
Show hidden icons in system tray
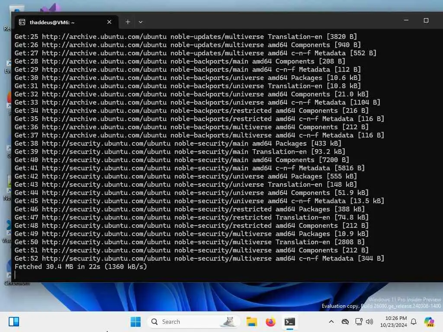coord(331,322)
